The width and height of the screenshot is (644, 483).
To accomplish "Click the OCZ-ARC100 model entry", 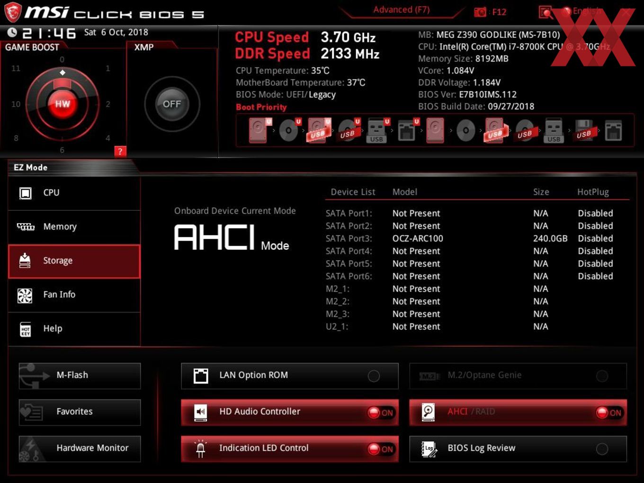I will [x=418, y=239].
